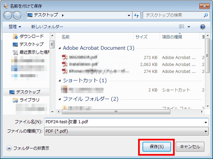Click the PDF icon of the 273 KB file
The height and width of the screenshot is (159, 213).
[65, 57]
